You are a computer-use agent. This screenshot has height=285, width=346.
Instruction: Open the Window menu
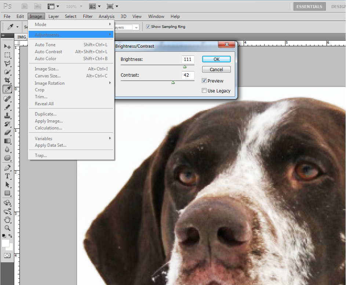tap(156, 17)
